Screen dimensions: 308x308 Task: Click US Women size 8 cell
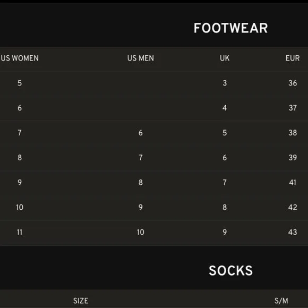(20, 158)
